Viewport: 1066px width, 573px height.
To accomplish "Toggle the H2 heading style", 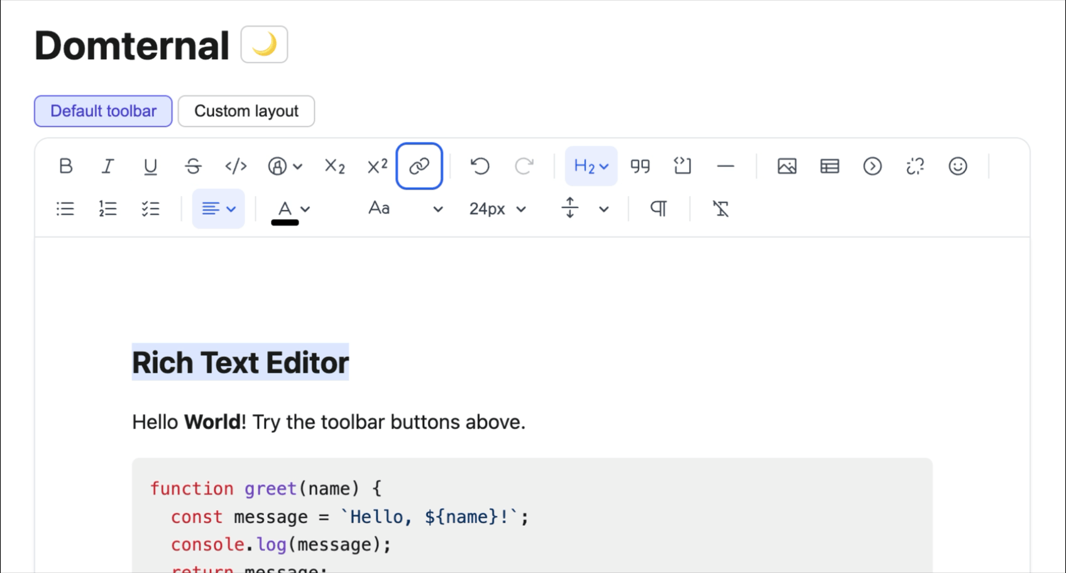I will tap(591, 166).
